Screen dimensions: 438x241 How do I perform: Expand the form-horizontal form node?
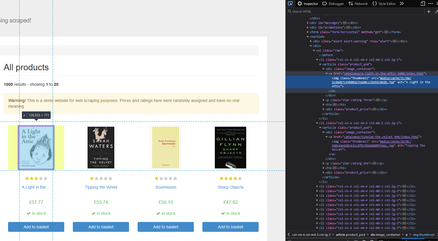(308, 32)
